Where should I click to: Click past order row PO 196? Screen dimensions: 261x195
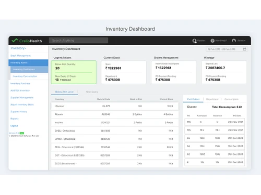(215, 122)
